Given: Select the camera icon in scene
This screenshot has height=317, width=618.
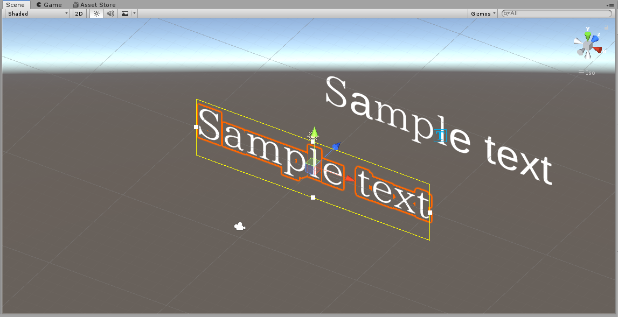Looking at the screenshot, I should coord(239,227).
